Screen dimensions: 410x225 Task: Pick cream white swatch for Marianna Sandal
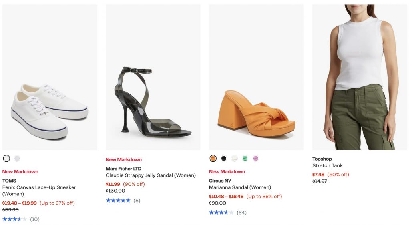235,158
